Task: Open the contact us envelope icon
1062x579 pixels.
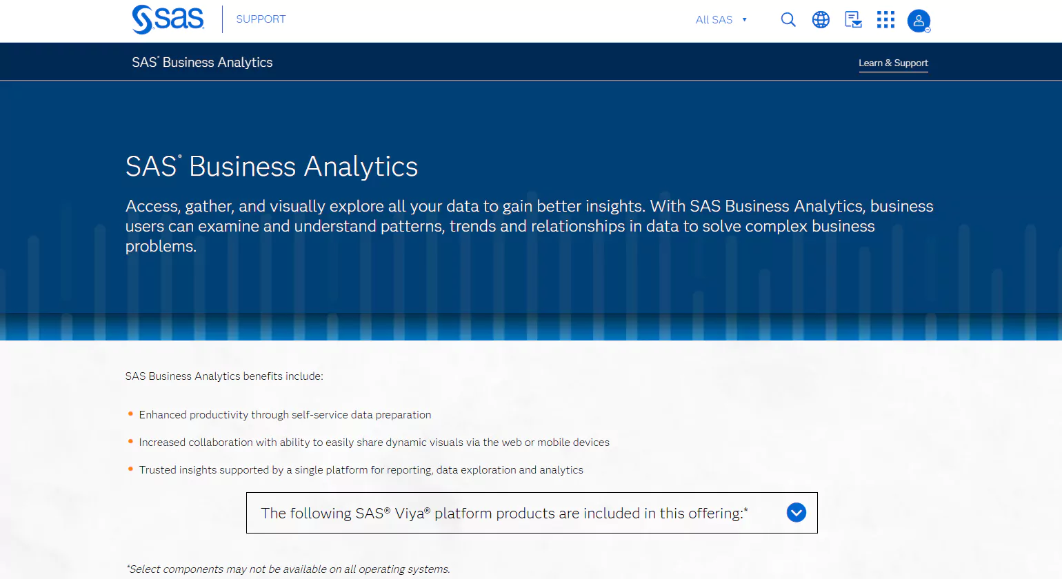Action: coord(853,20)
